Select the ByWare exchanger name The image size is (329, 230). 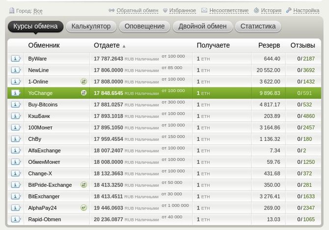click(37, 59)
